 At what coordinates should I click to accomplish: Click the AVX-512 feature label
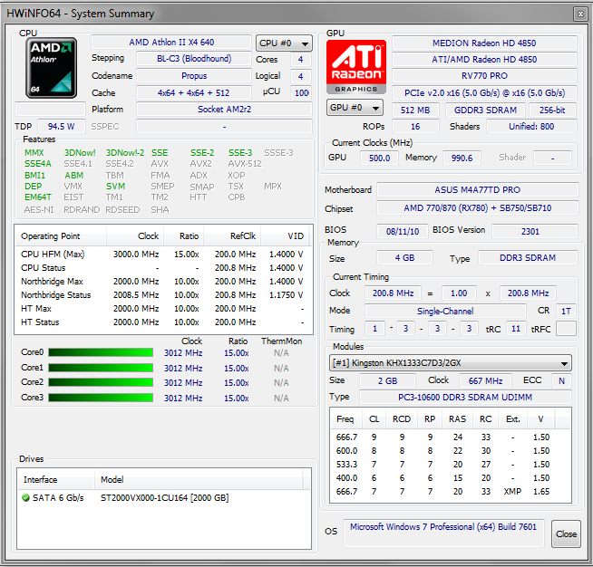point(245,164)
